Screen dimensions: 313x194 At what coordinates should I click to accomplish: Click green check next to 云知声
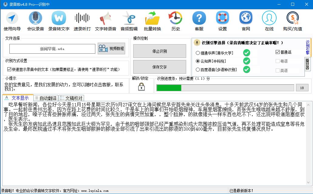[247, 61]
